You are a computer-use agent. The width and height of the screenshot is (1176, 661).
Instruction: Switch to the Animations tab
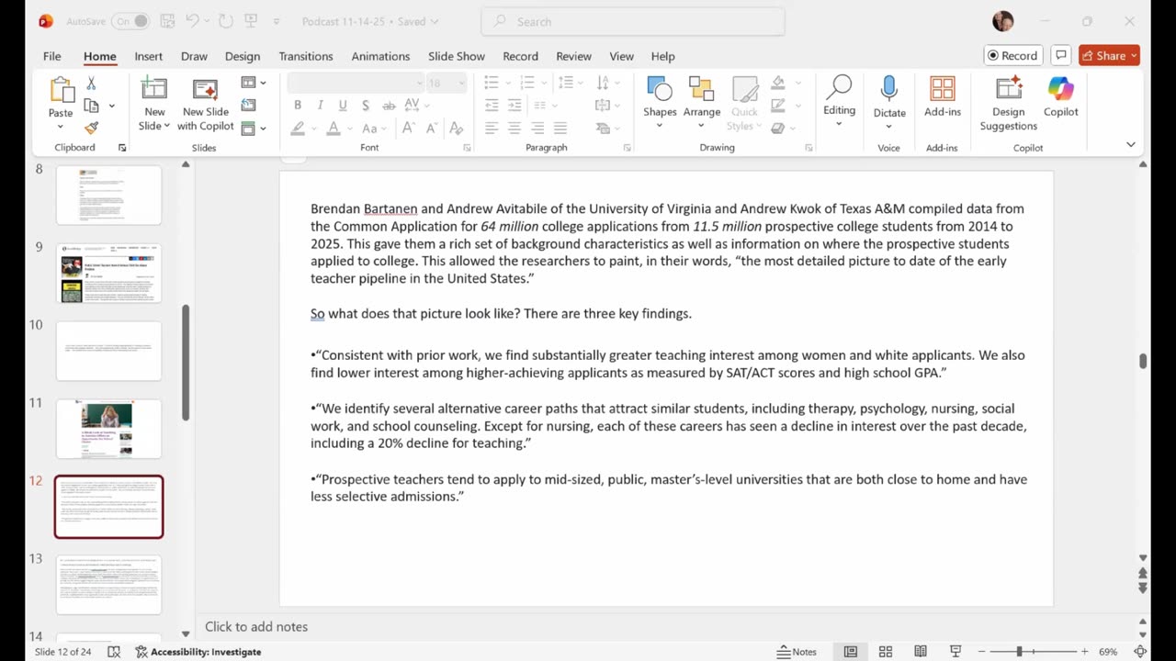click(380, 56)
